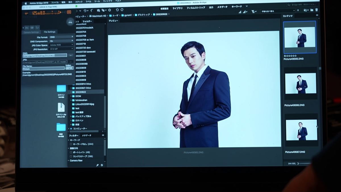Switch to the File Settings tab

49,32
